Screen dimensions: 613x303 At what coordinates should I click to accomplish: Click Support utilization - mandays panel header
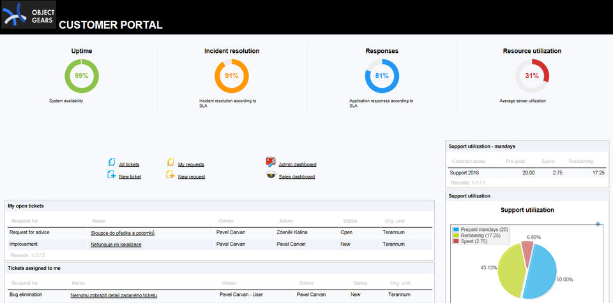527,146
